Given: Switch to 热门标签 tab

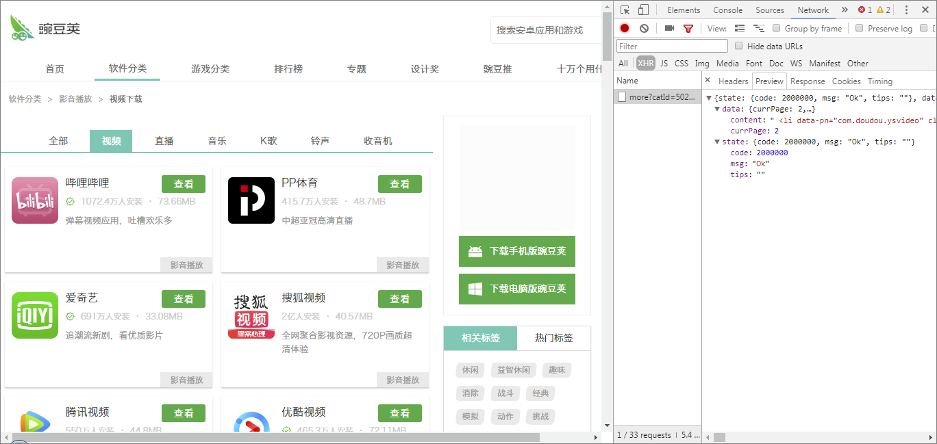Looking at the screenshot, I should pyautogui.click(x=554, y=338).
